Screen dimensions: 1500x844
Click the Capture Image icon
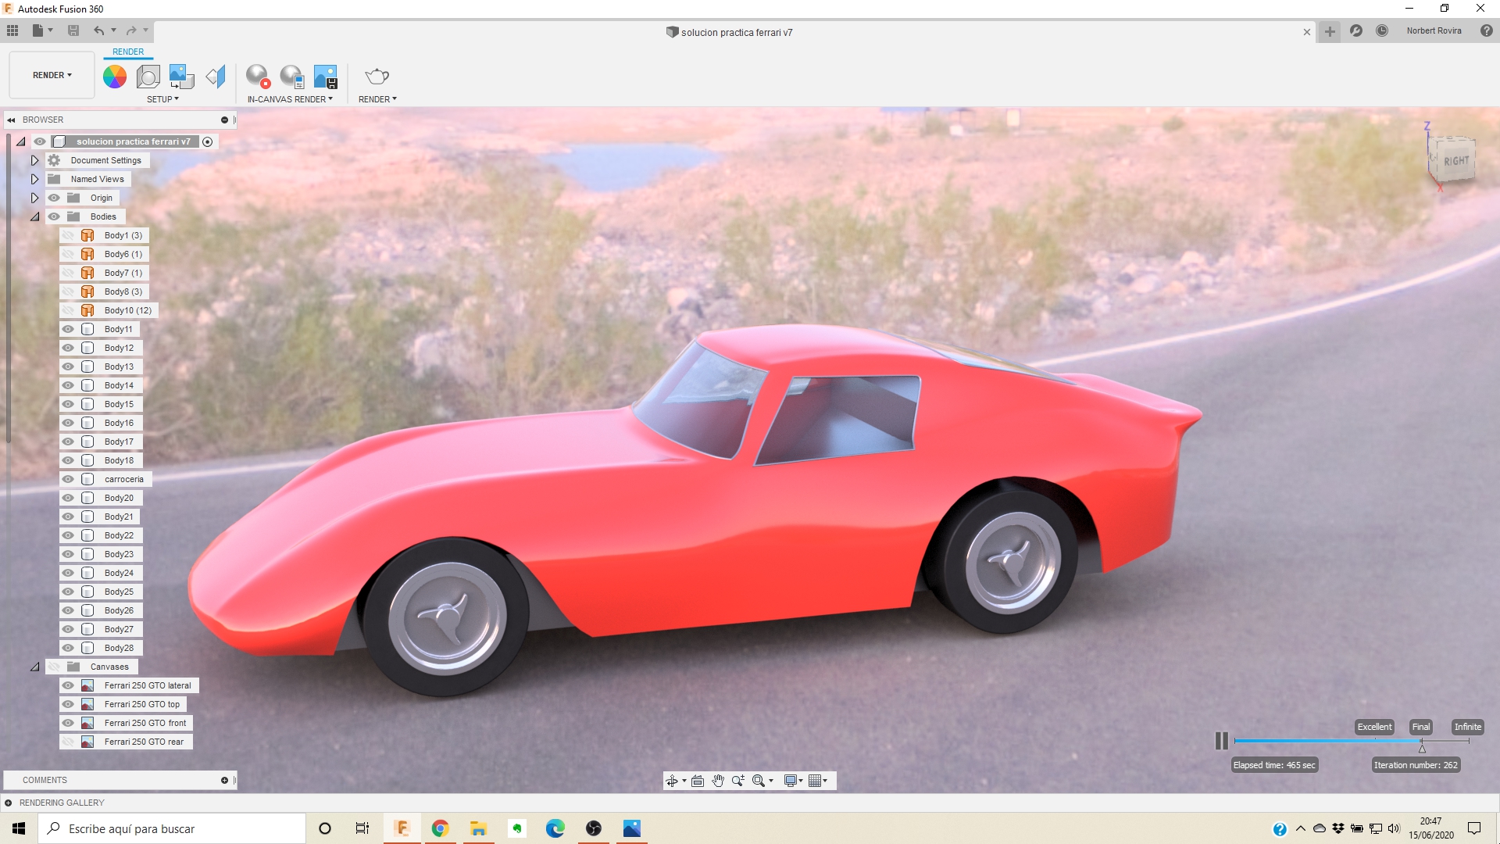tap(325, 77)
